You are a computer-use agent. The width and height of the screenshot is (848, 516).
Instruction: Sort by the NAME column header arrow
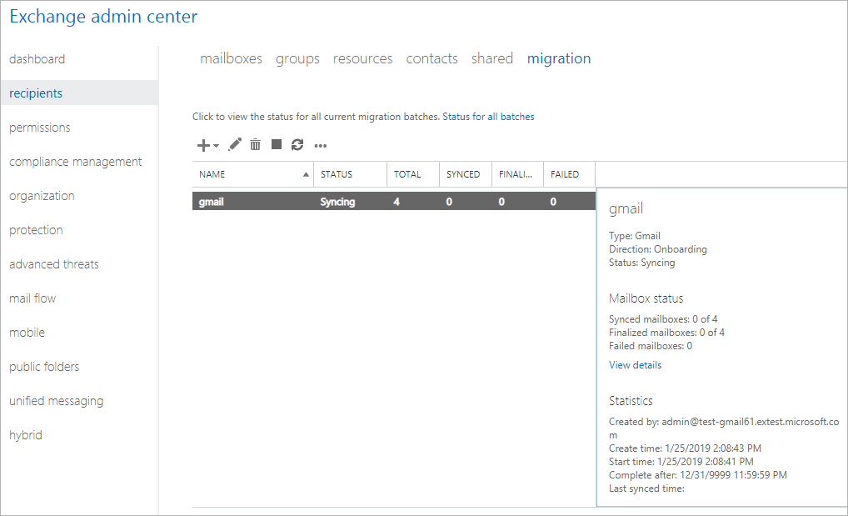pos(306,174)
